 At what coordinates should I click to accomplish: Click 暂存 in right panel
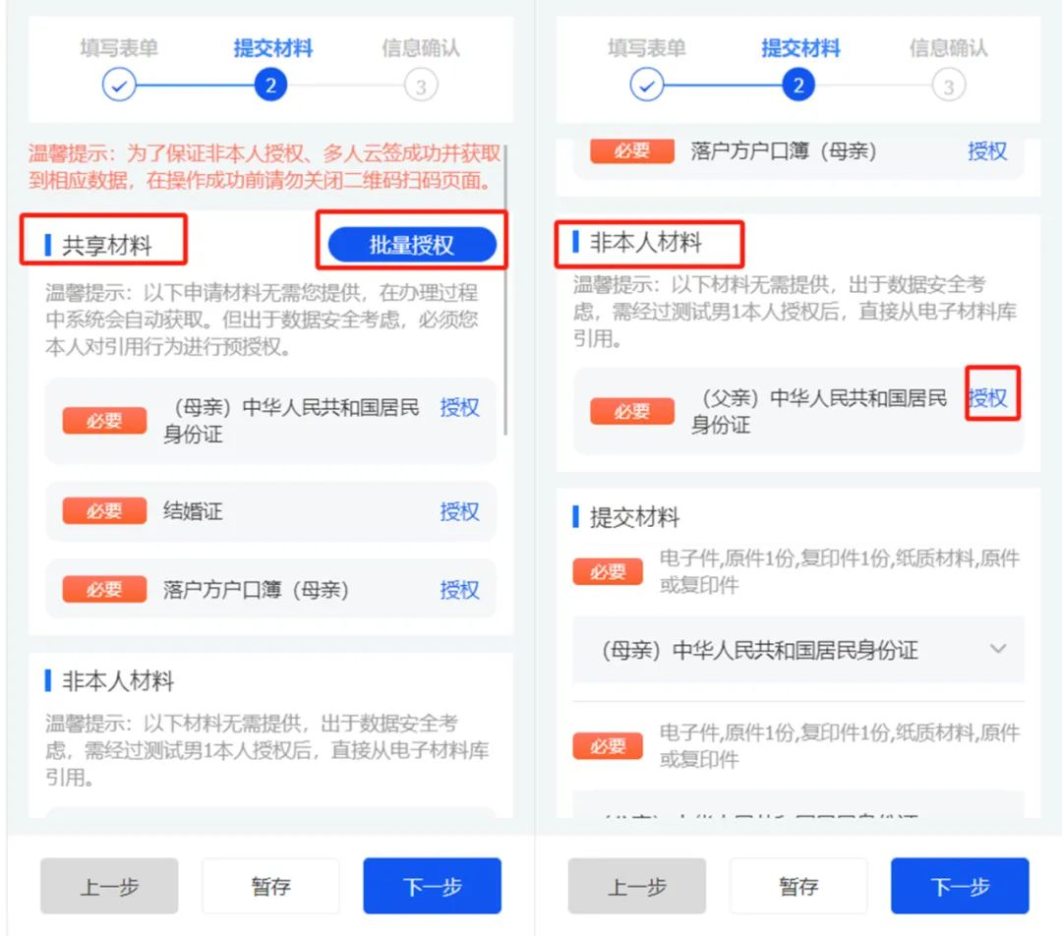[797, 886]
